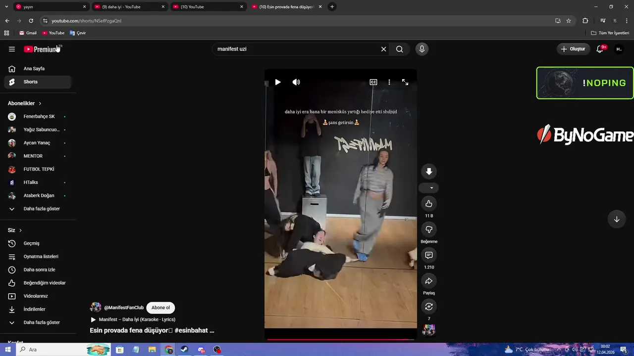Open Gmail bookmark in bookmarks bar
The image size is (634, 356).
[28, 33]
